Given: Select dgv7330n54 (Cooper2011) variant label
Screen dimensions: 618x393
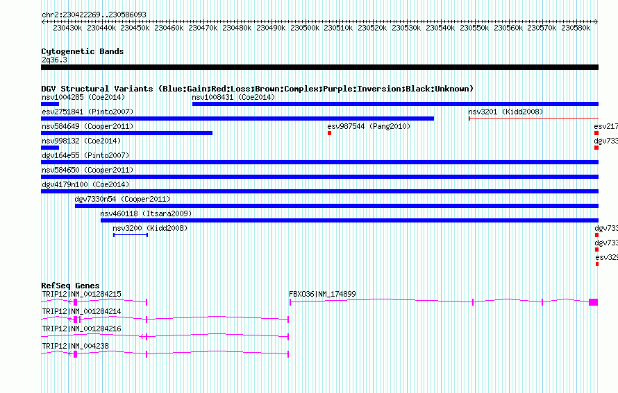Looking at the screenshot, I should coord(123,199).
